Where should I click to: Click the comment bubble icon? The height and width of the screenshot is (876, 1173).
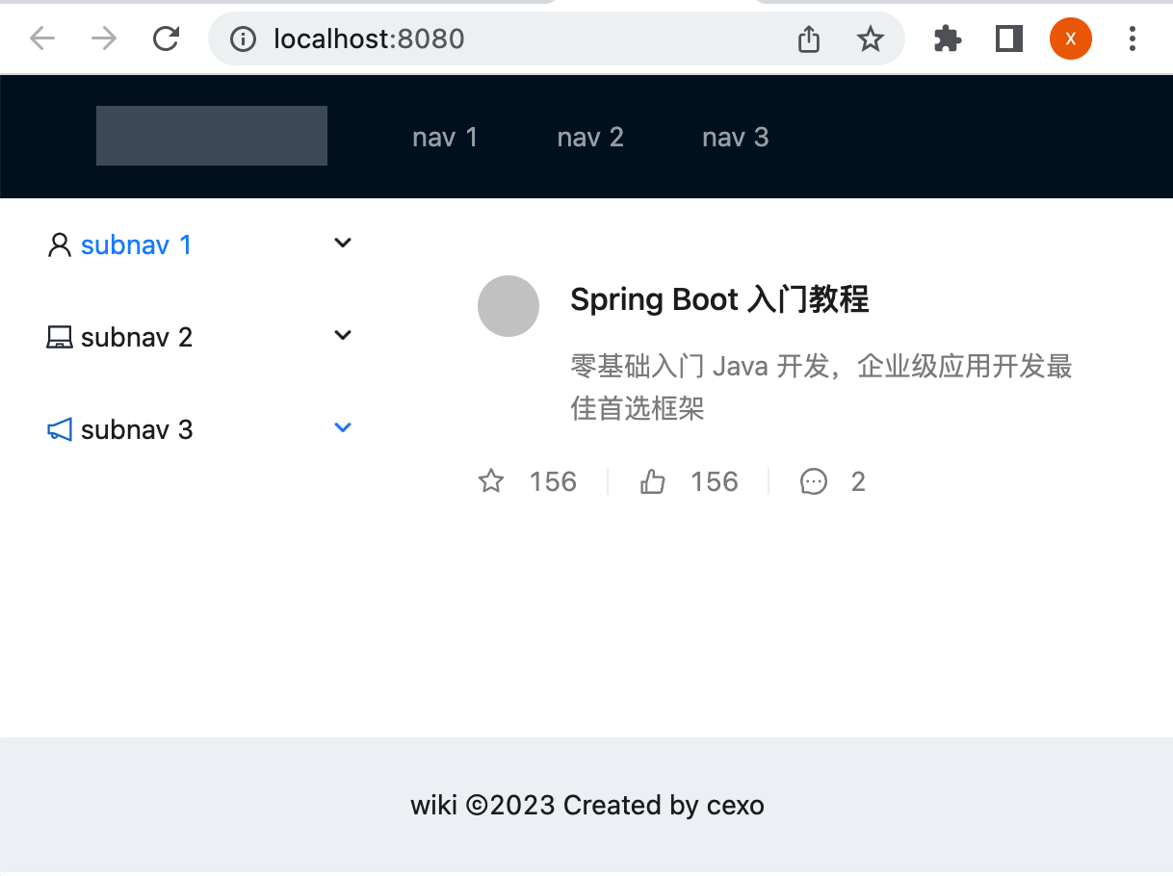click(x=814, y=481)
